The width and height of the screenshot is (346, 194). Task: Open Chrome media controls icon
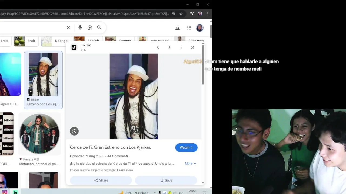point(192,14)
